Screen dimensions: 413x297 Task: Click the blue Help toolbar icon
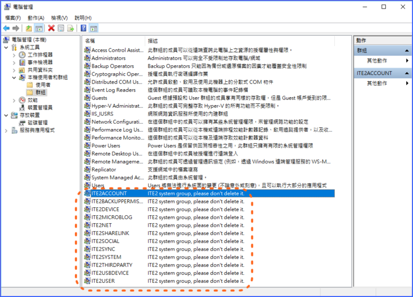coord(83,28)
